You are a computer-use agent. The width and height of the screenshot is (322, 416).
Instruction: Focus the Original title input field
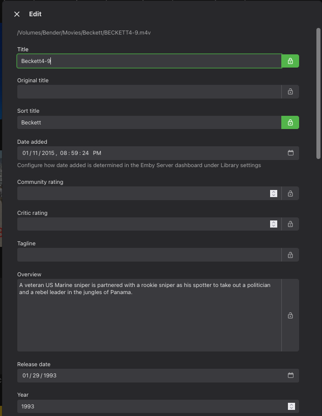pyautogui.click(x=149, y=92)
